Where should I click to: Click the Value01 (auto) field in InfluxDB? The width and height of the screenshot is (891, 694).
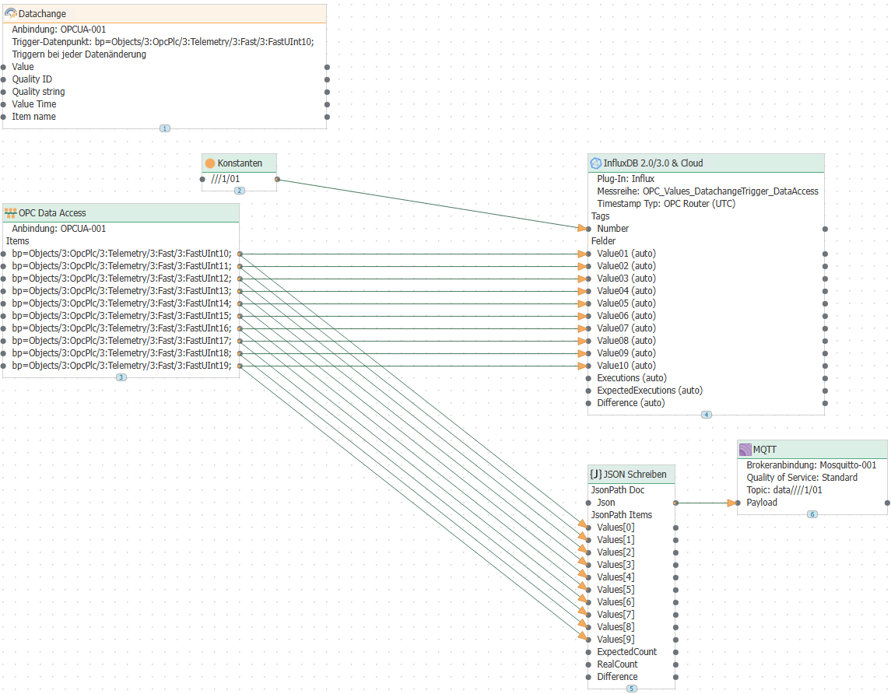626,254
